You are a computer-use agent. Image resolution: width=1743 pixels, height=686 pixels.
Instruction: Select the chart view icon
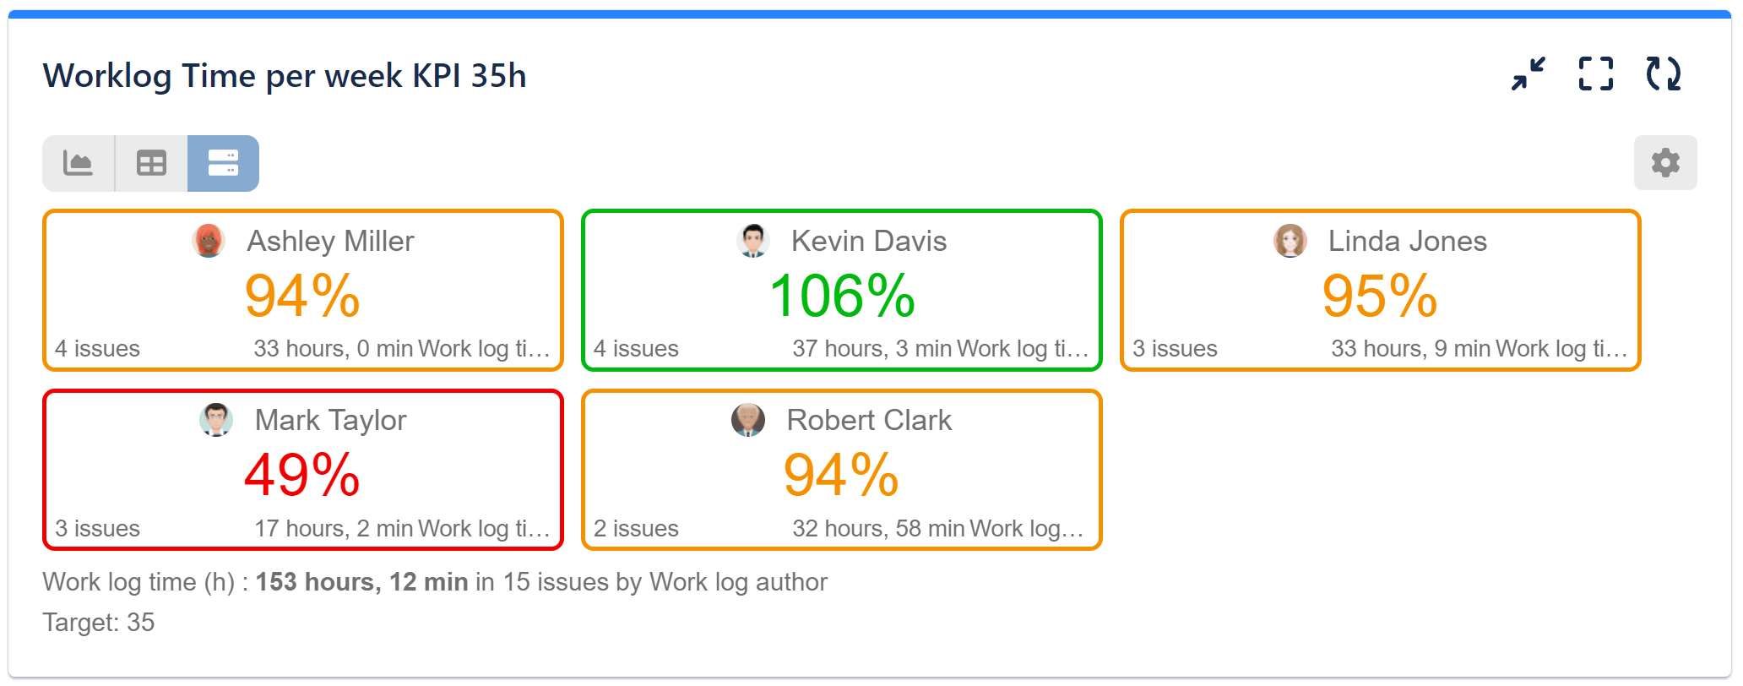pos(78,162)
